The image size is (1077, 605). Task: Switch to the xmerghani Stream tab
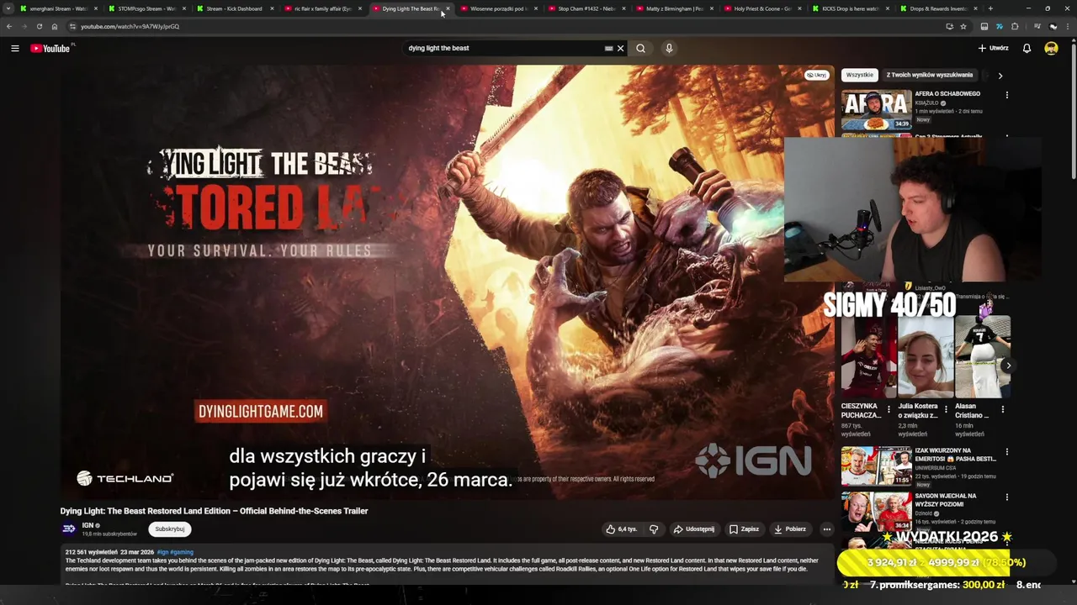pyautogui.click(x=59, y=8)
